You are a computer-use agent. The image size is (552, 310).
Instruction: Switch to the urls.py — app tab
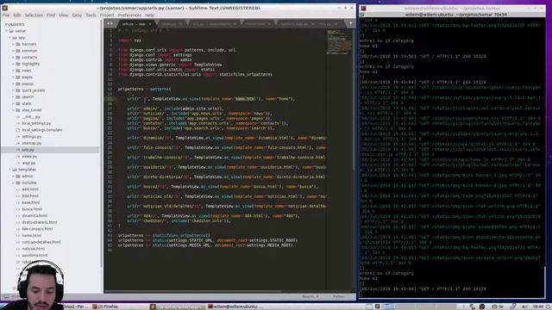click(x=134, y=24)
